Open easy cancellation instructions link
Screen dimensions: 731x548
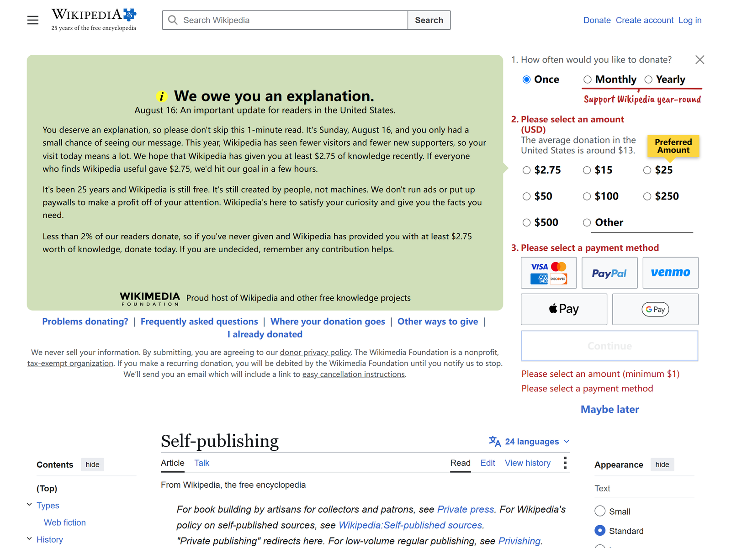click(x=354, y=374)
